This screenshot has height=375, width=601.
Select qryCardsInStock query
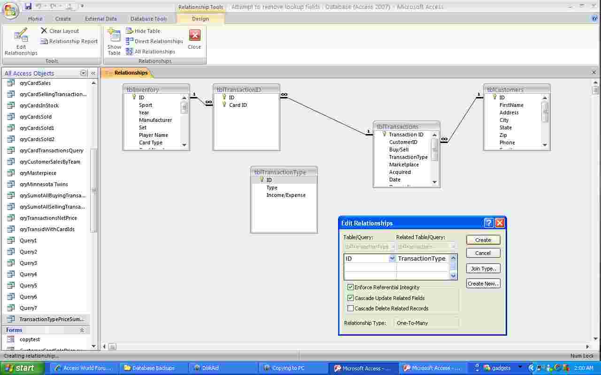(39, 105)
